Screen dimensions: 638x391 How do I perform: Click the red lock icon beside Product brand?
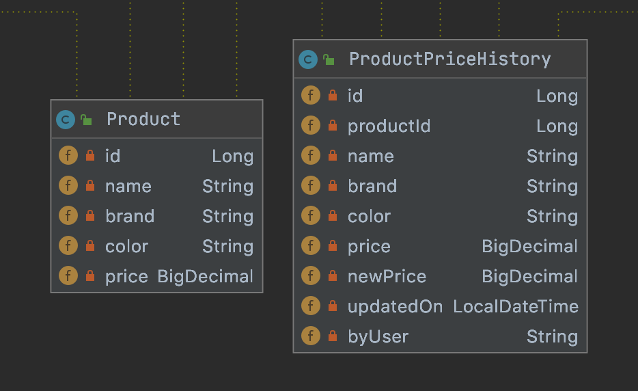click(x=90, y=216)
